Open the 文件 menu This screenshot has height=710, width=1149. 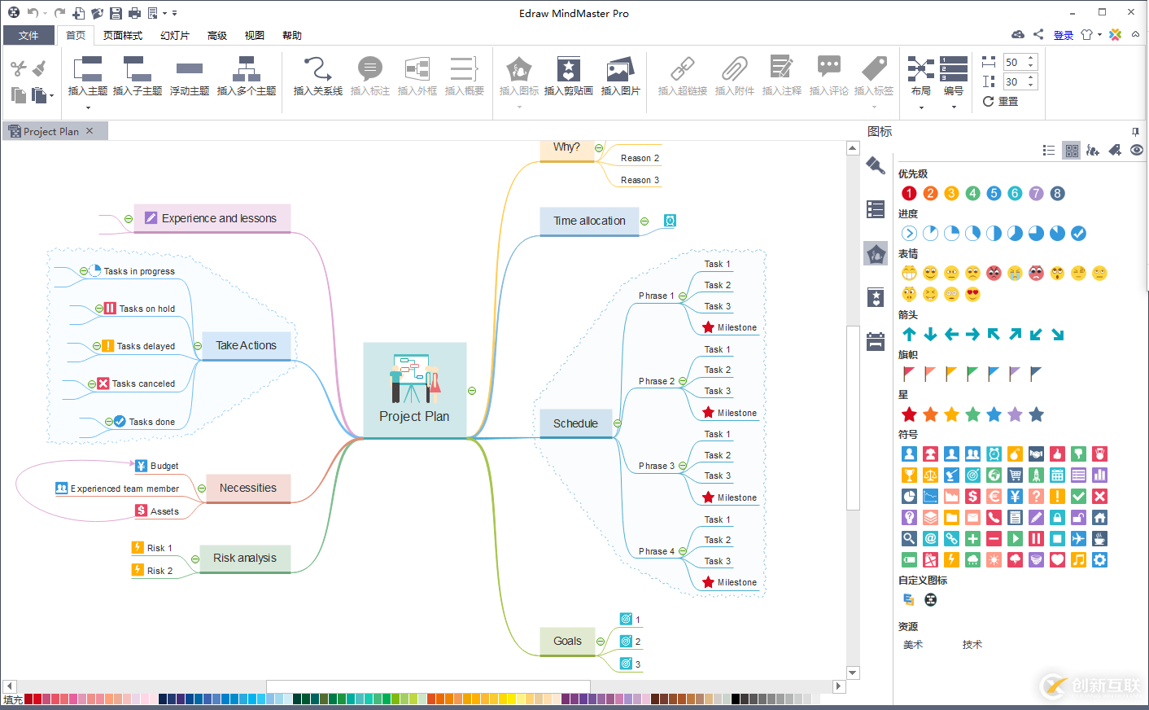(28, 35)
